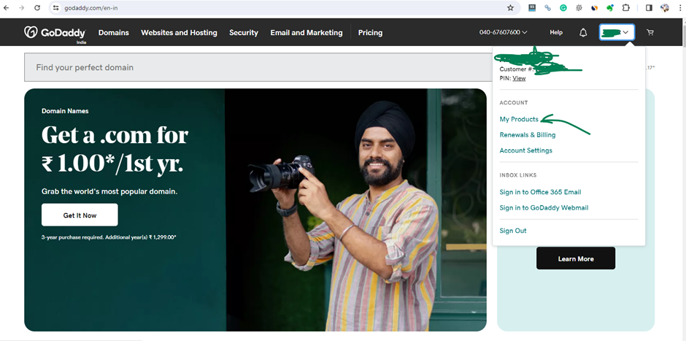Expand the phone number 040-67607600 dropdown
The image size is (686, 341).
(503, 32)
